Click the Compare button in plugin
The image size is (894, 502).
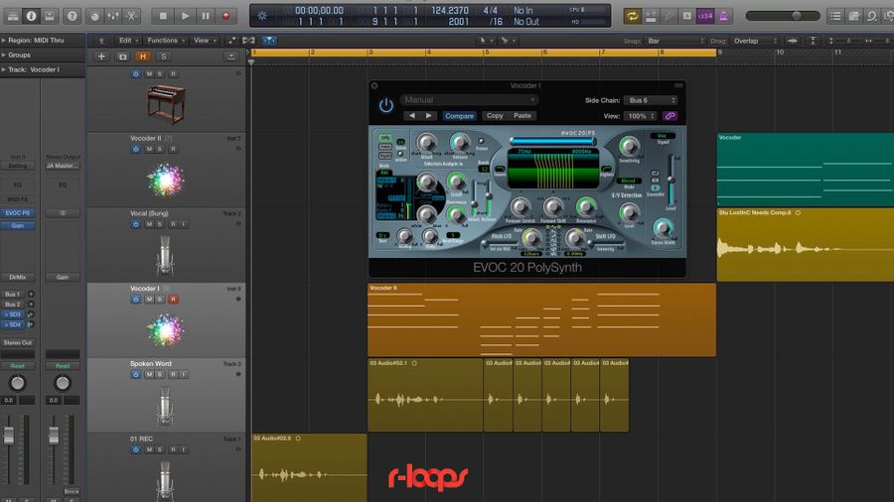pyautogui.click(x=460, y=115)
